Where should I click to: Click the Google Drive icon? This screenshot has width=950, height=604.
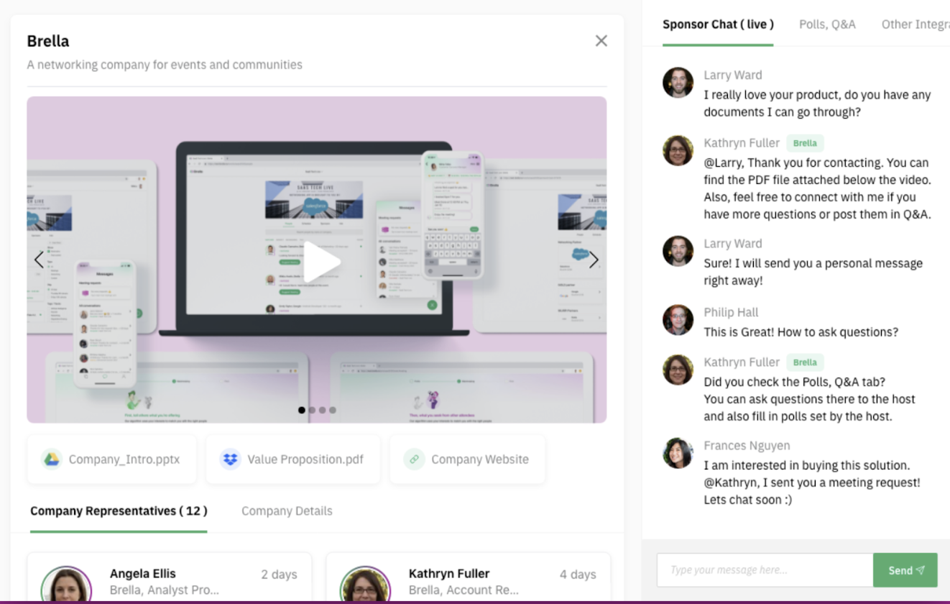(x=51, y=459)
